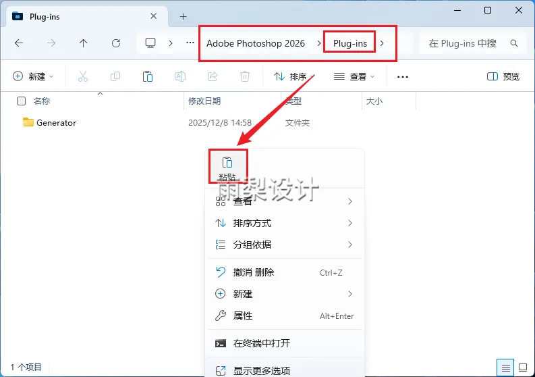Image resolution: width=535 pixels, height=377 pixels.
Task: Toggle the 预览 preview pane
Action: pos(503,76)
